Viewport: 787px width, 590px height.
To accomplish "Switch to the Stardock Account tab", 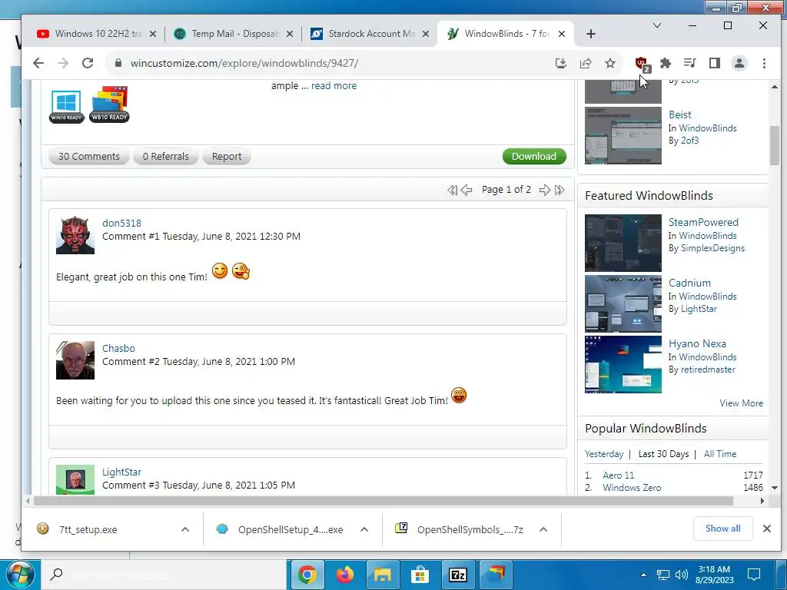I will pyautogui.click(x=370, y=34).
